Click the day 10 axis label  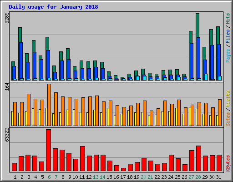(75, 177)
